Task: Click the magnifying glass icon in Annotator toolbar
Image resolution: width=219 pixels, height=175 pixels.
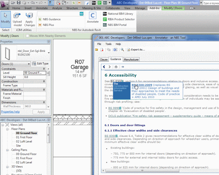Action: 123,49
